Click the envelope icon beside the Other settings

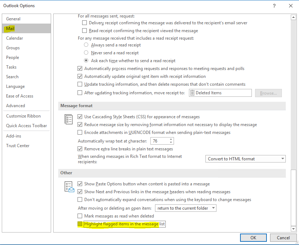pyautogui.click(x=69, y=186)
